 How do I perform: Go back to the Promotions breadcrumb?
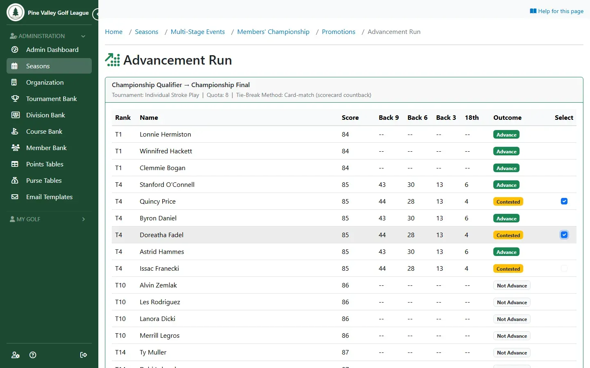pyautogui.click(x=338, y=32)
